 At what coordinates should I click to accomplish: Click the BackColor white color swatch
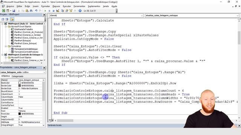pos(20,83)
